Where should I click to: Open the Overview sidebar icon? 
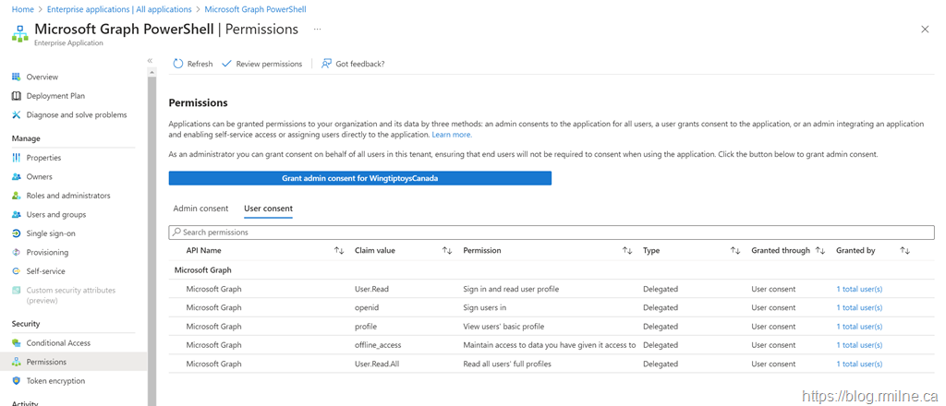click(x=17, y=77)
